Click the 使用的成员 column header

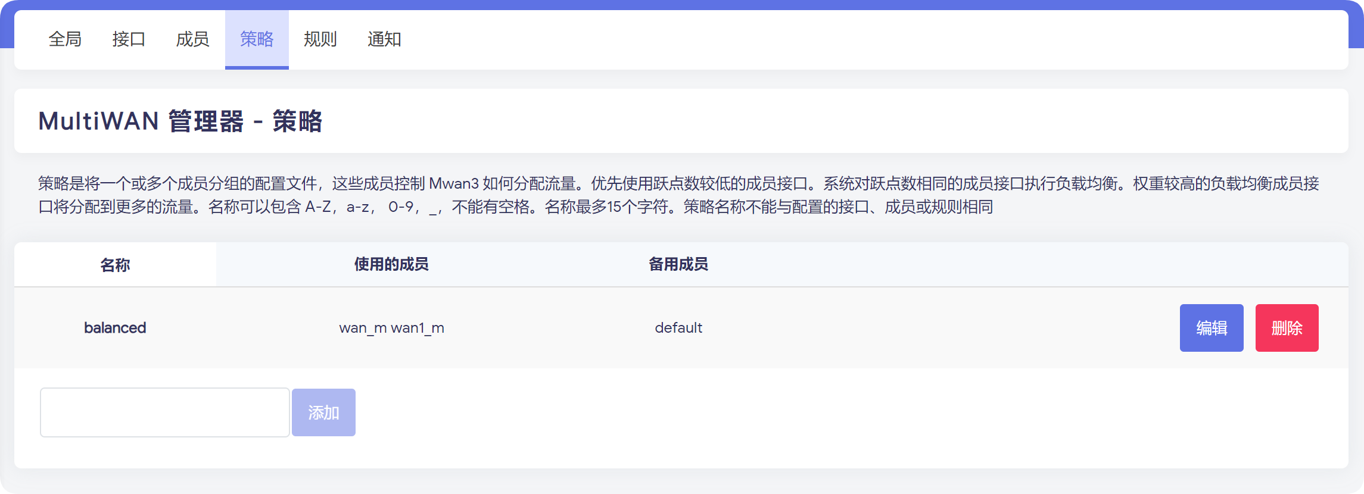coord(391,264)
